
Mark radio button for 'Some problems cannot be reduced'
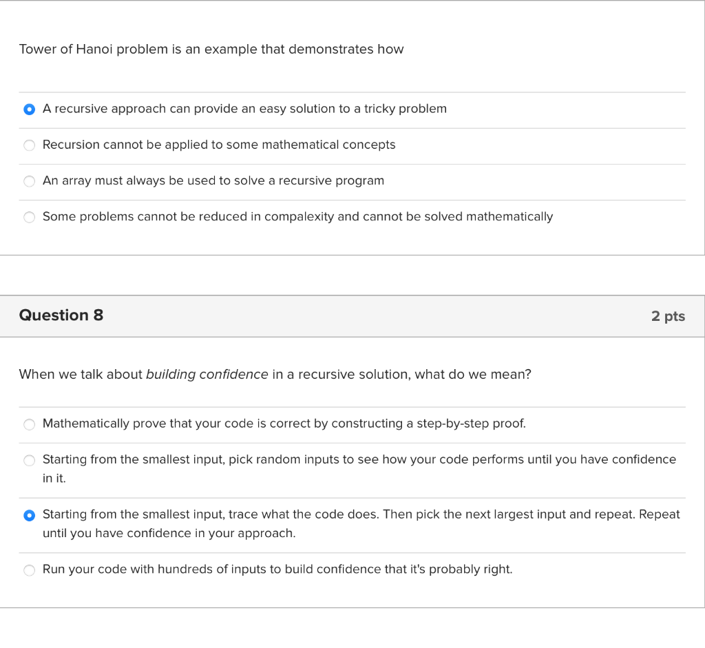(x=29, y=218)
